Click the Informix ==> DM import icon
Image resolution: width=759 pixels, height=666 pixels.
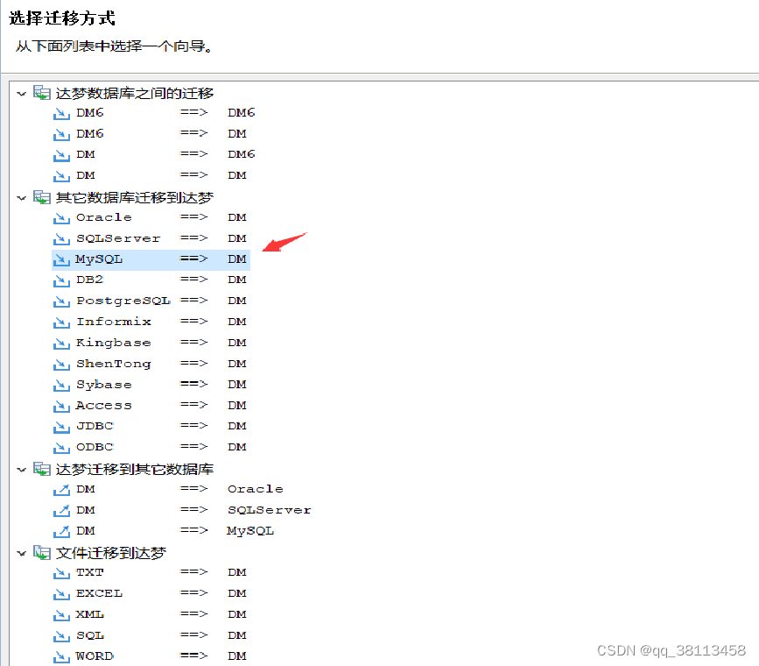[x=61, y=322]
